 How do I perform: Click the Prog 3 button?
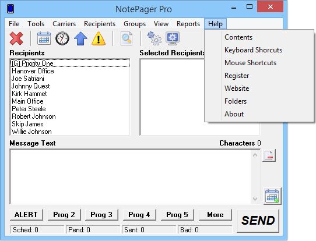pos(101,215)
